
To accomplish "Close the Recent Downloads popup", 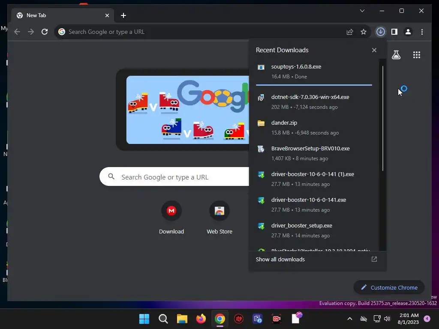I will coord(374,50).
